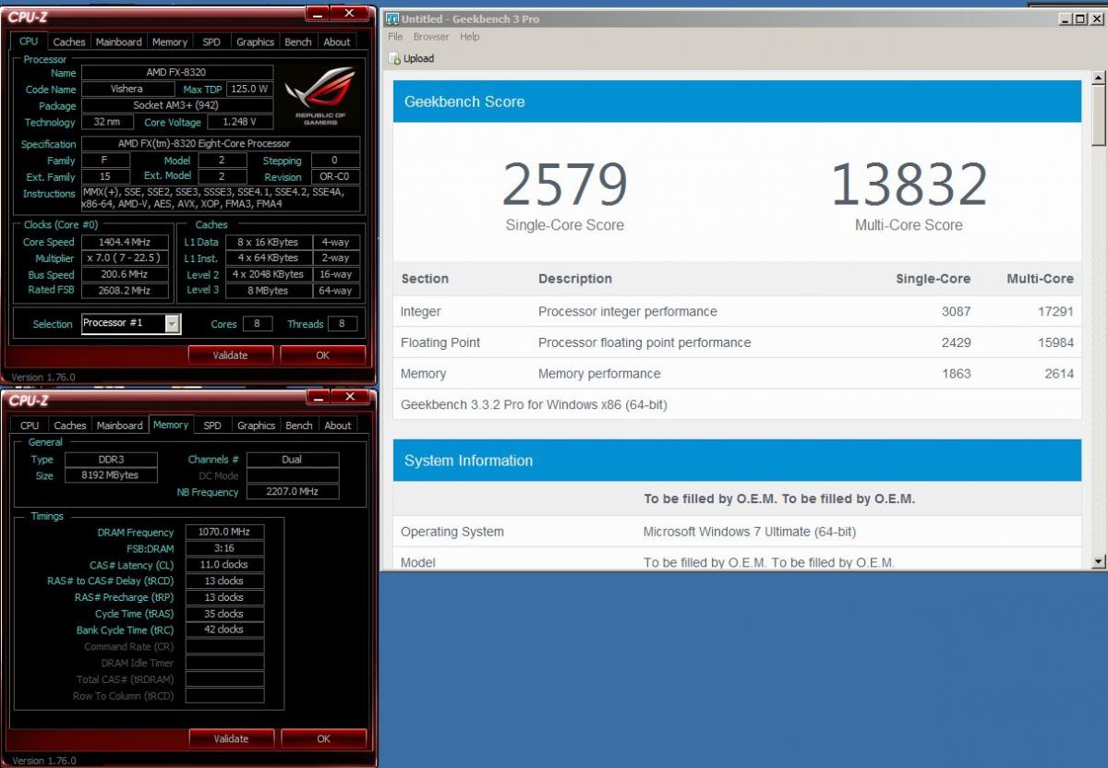Click the Core Speed 1404.4 MHz value
1108x768 pixels.
[x=125, y=242]
